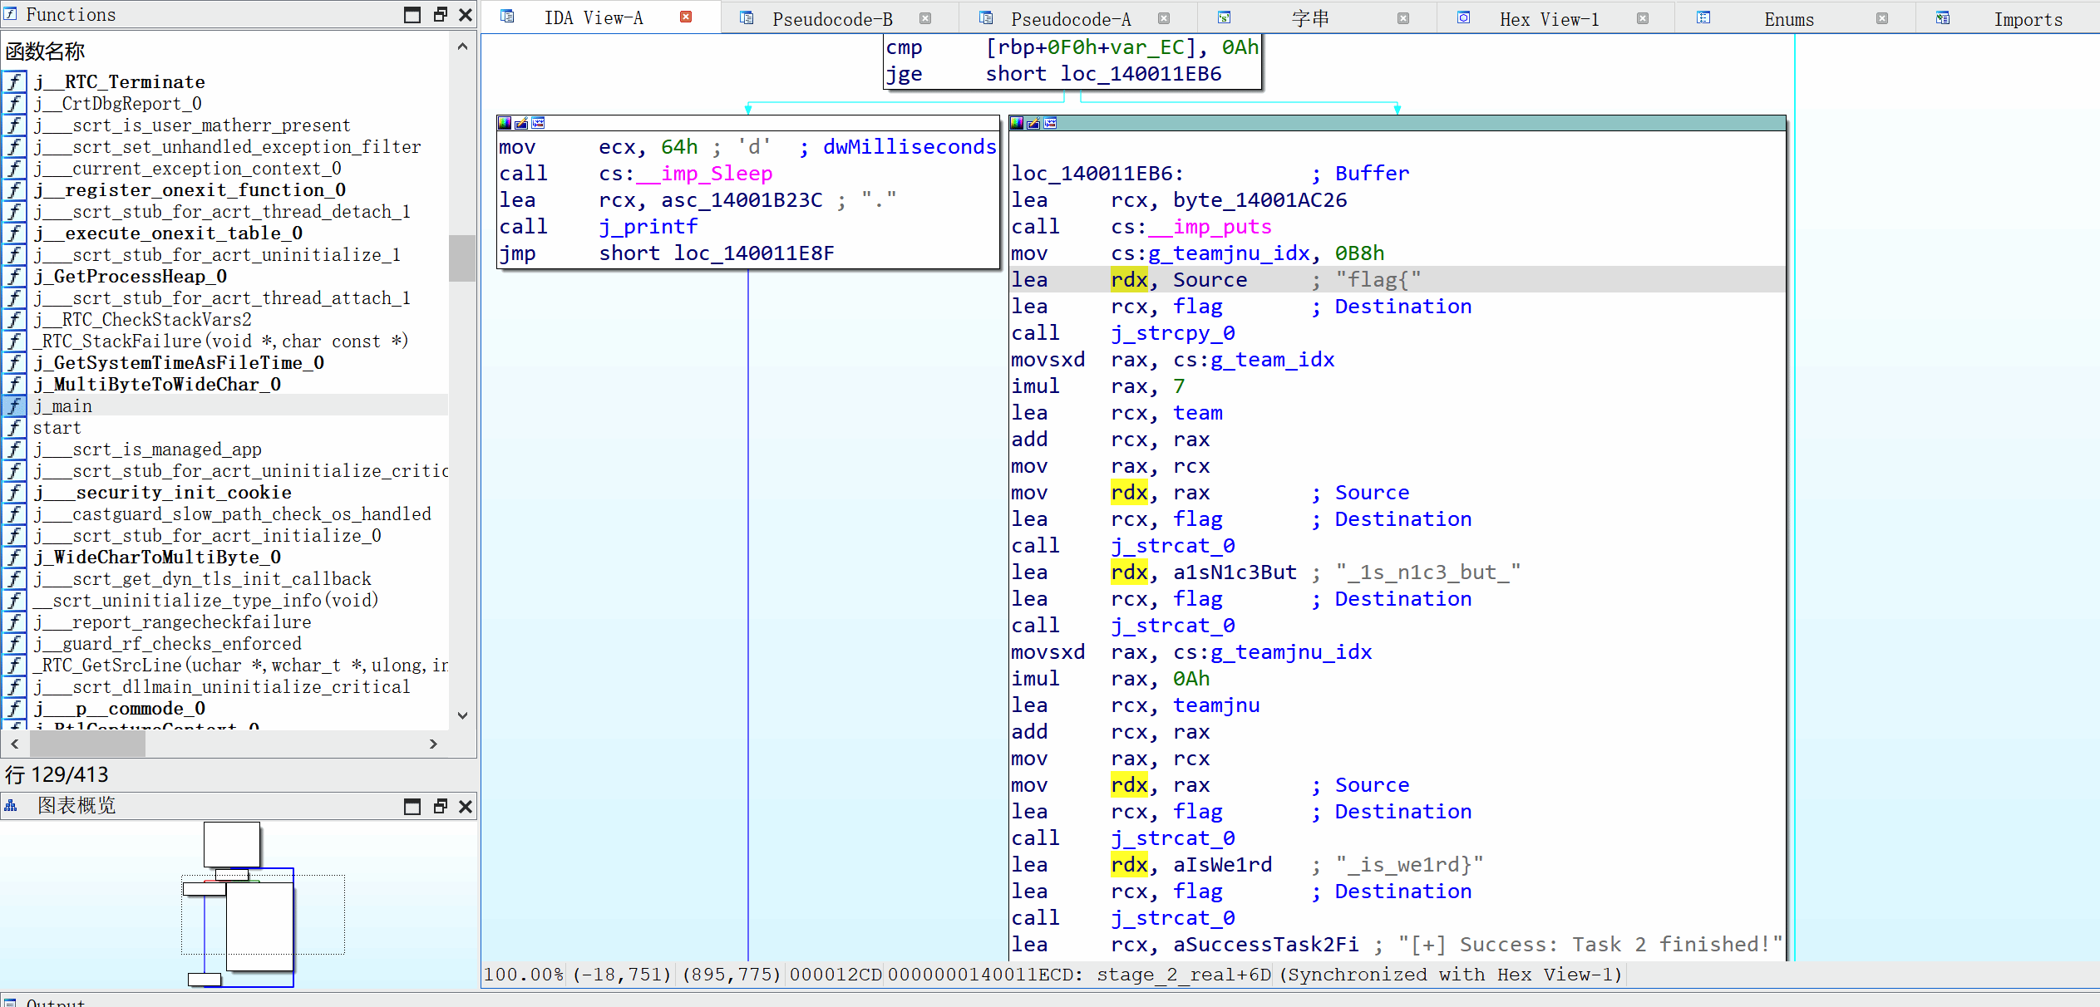
Task: Close the Pseudocode-A tab
Action: (x=1164, y=18)
